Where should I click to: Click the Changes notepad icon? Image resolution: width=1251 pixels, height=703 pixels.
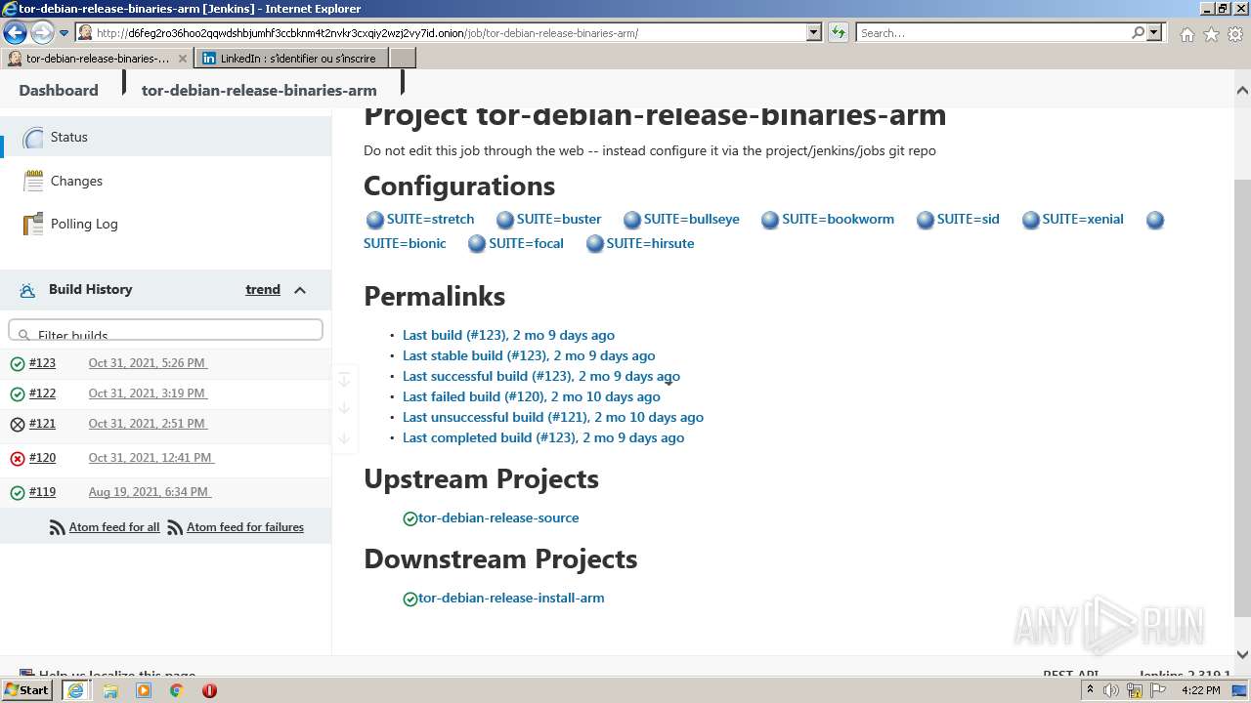tap(33, 181)
